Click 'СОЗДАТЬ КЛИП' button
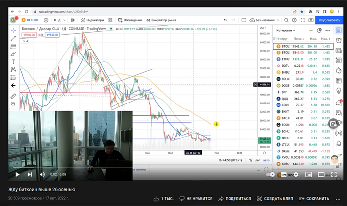 tap(275, 199)
